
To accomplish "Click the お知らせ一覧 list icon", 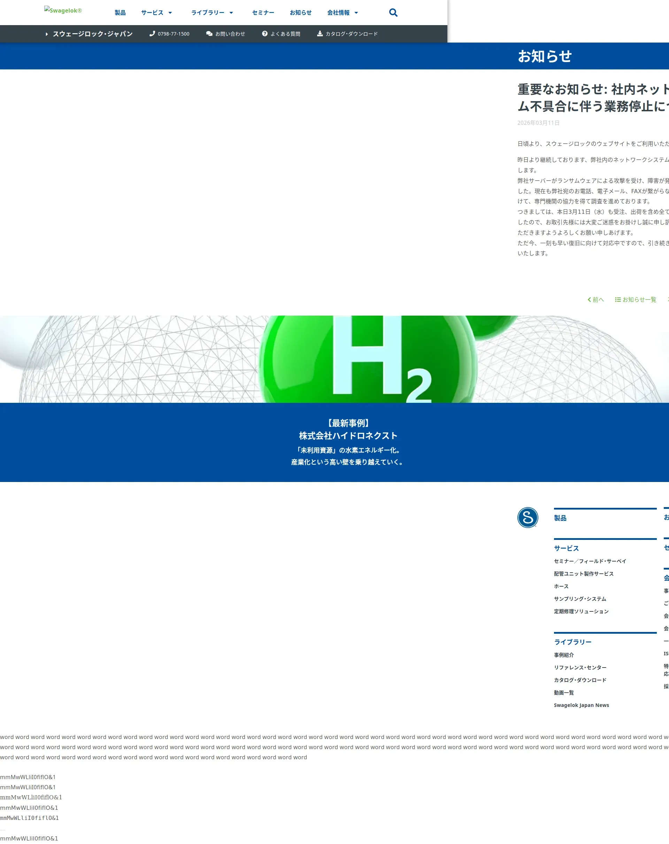I will point(618,300).
